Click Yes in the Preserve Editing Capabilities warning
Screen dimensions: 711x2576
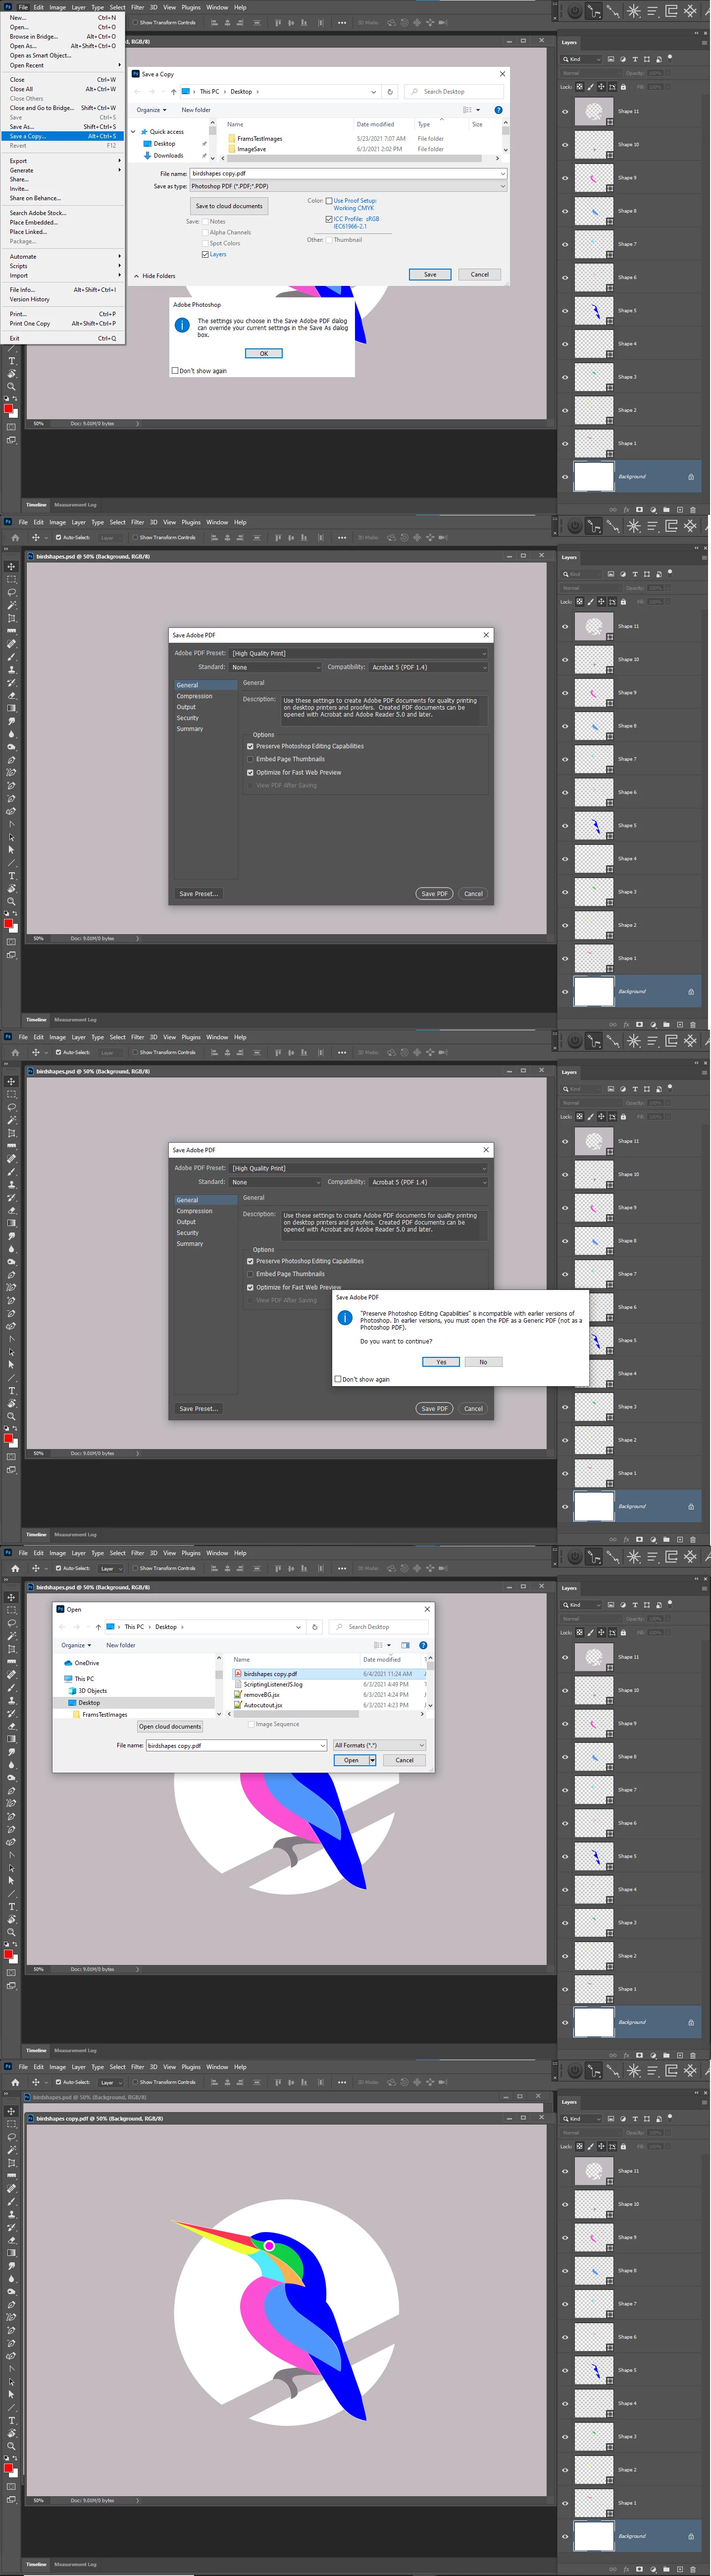pyautogui.click(x=440, y=1362)
